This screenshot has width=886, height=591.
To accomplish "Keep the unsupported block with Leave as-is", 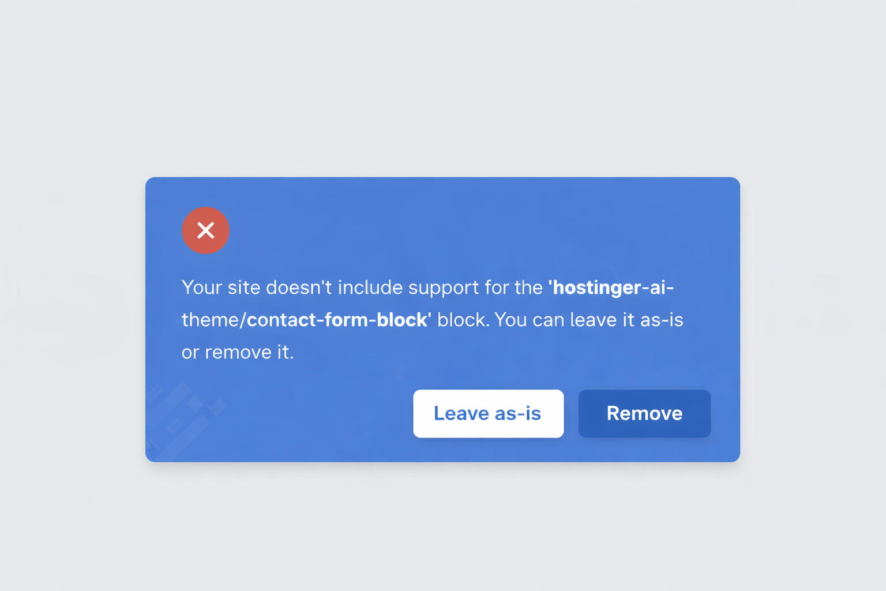I will 488,413.
